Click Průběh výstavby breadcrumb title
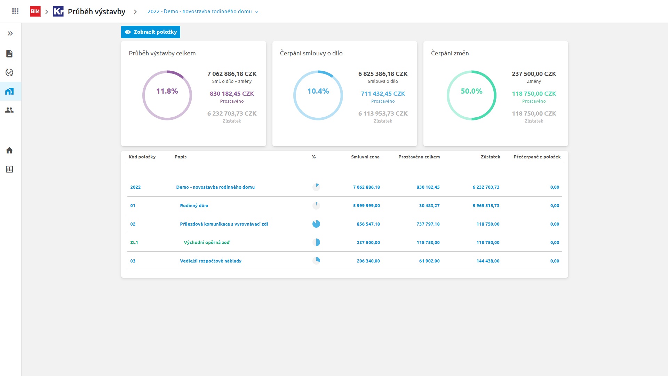This screenshot has height=376, width=668. point(96,11)
